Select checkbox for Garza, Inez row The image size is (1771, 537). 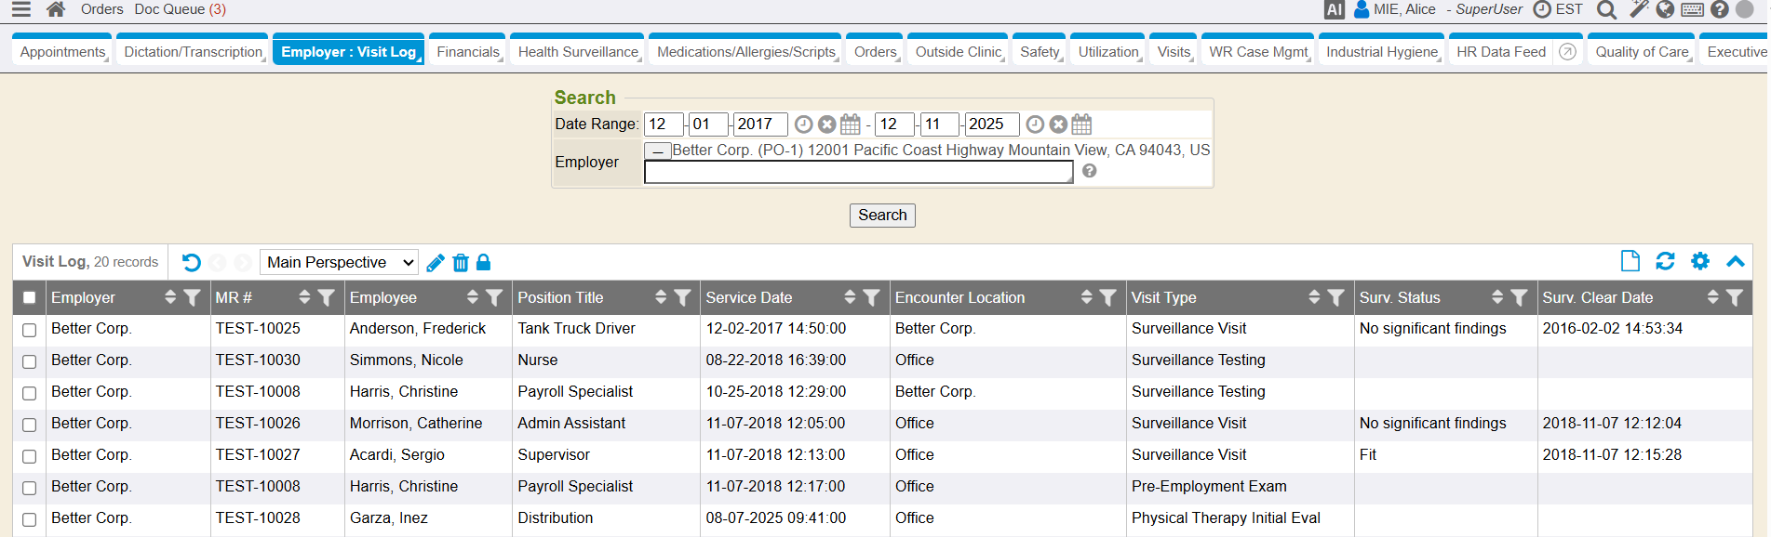[30, 519]
